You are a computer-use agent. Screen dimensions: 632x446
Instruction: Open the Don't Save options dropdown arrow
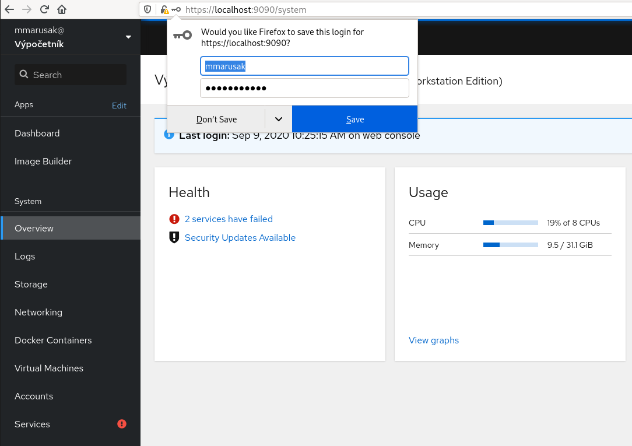point(279,120)
